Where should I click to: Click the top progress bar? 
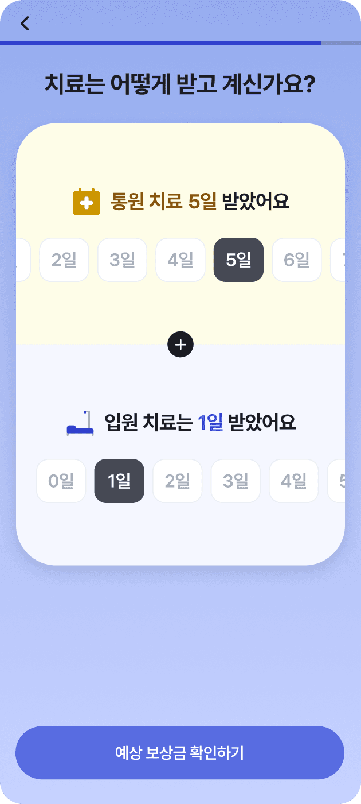(180, 42)
